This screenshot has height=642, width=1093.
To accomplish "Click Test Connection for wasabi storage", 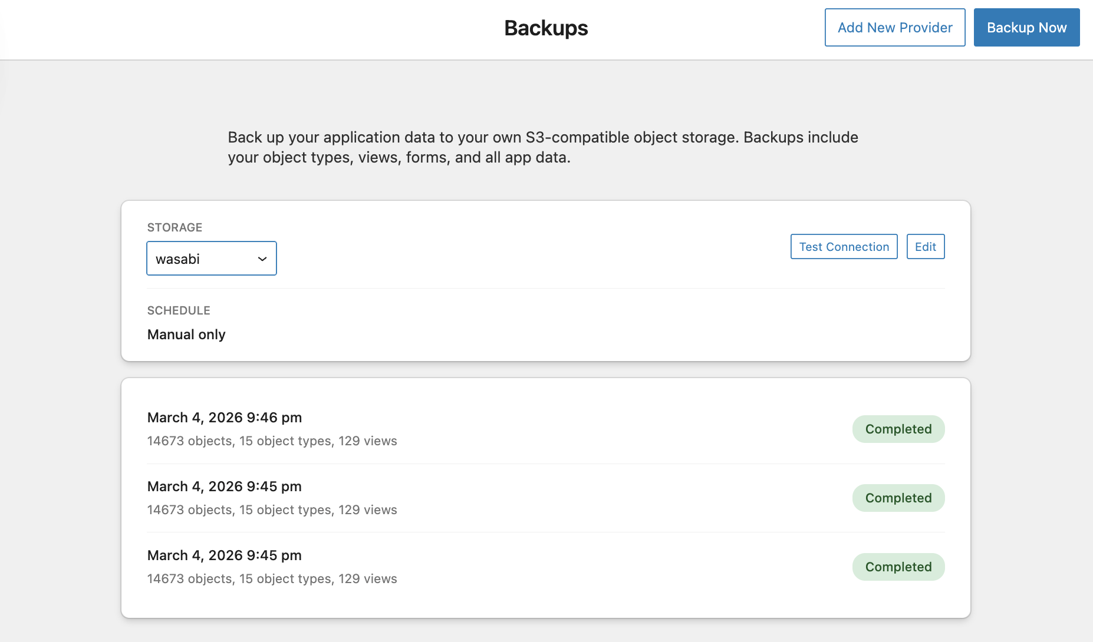I will tap(844, 246).
